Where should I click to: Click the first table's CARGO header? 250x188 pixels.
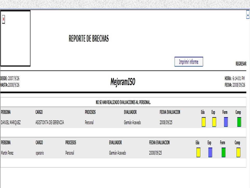39,112
